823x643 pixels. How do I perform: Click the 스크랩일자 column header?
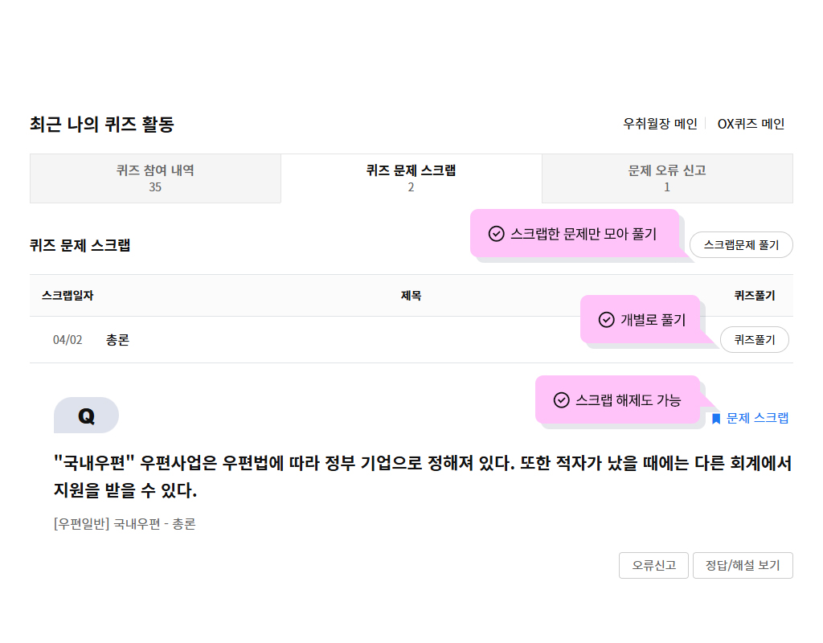[x=68, y=296]
